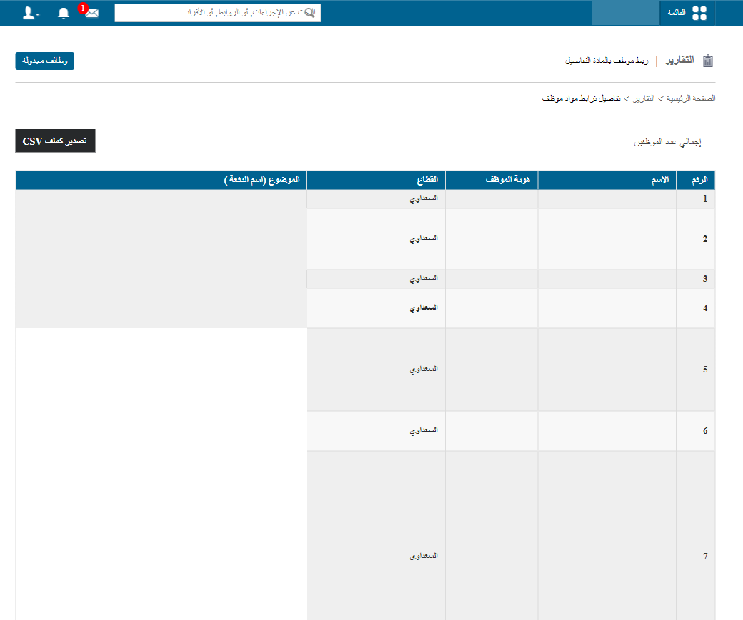Click the وظائف مجدولة button
Viewport: 743px width, 620px height.
point(44,61)
